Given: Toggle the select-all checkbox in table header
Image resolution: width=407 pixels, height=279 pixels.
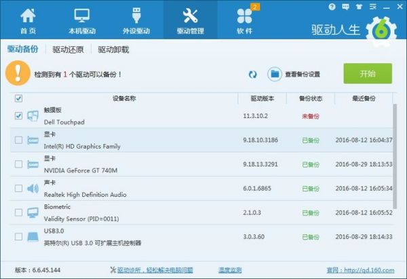Looking at the screenshot, I should [18, 98].
